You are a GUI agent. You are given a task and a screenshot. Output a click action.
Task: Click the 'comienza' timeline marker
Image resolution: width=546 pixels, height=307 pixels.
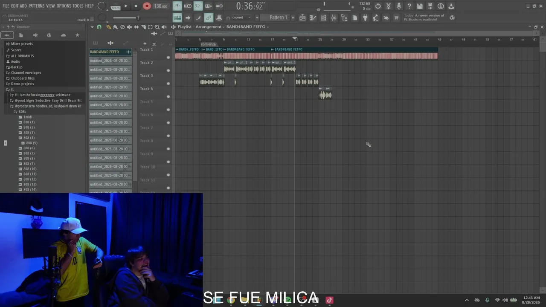(208, 44)
